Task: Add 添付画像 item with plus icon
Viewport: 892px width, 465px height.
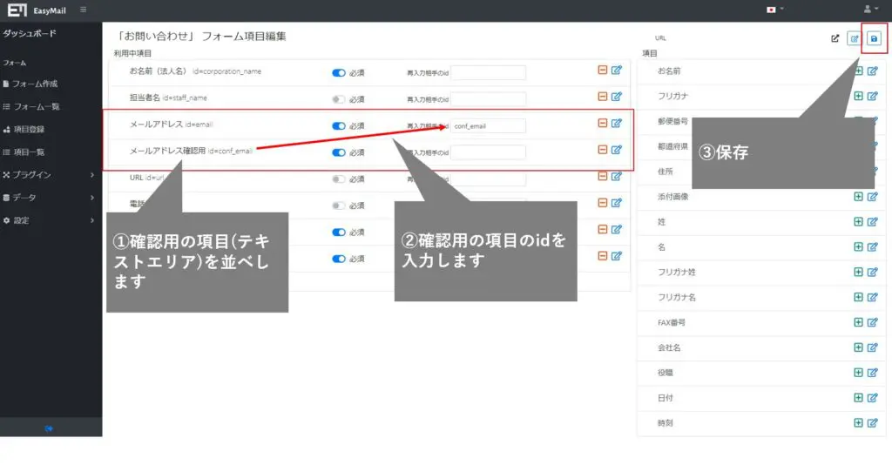Action: tap(858, 197)
